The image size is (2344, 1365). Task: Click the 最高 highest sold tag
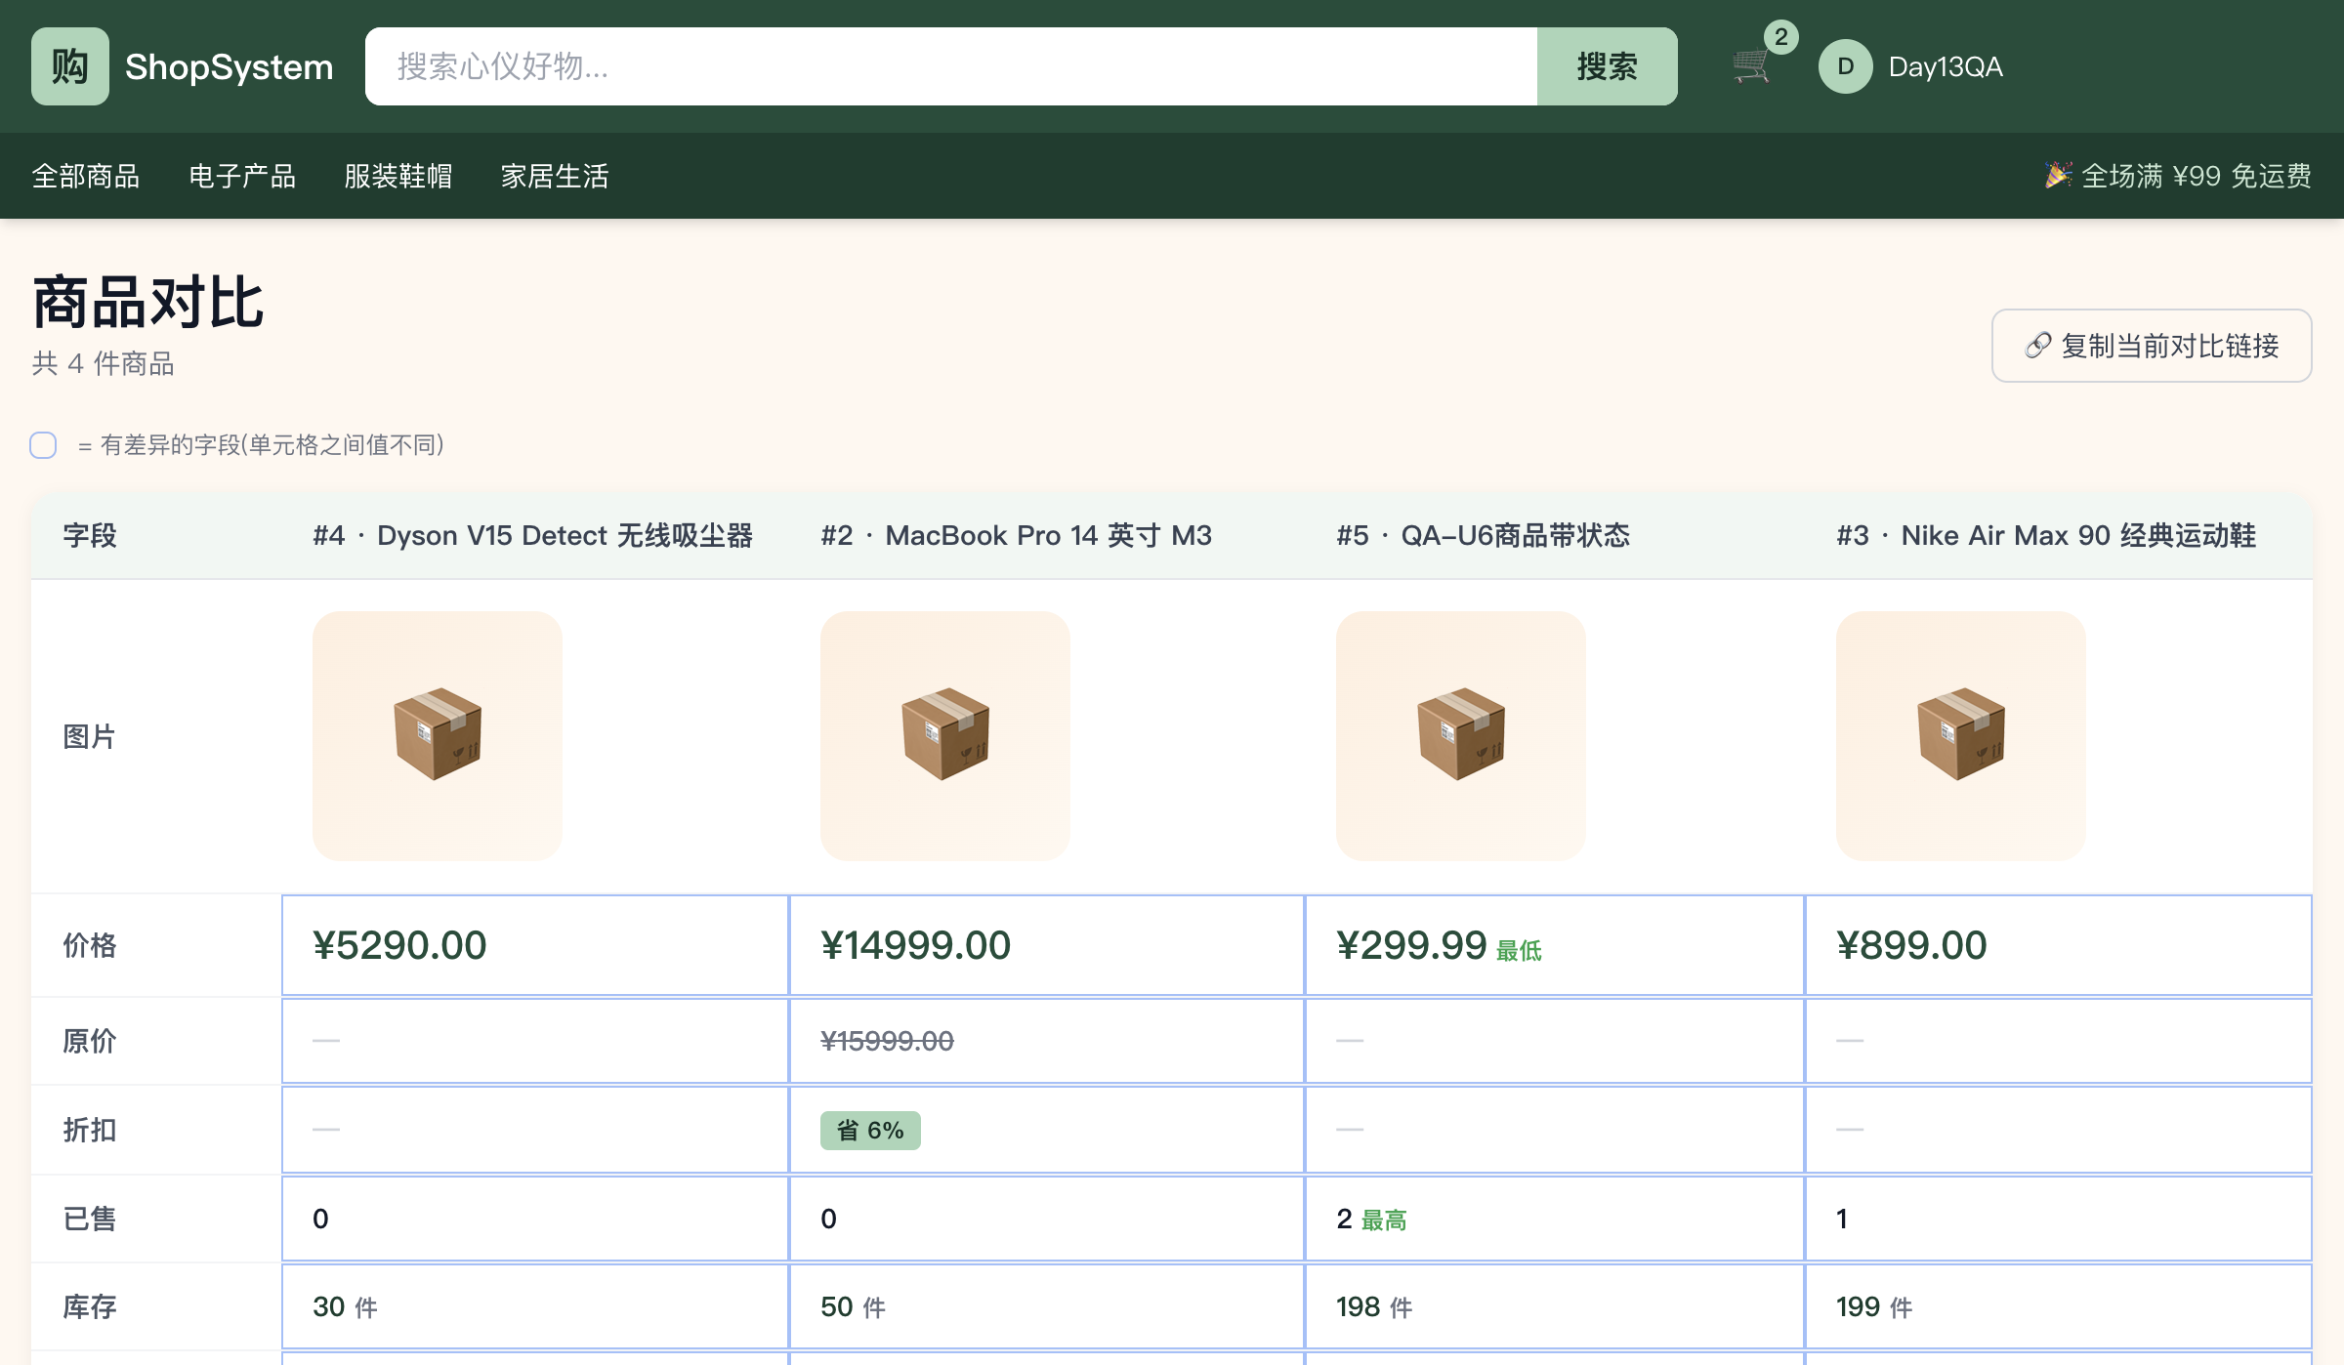coord(1384,1220)
